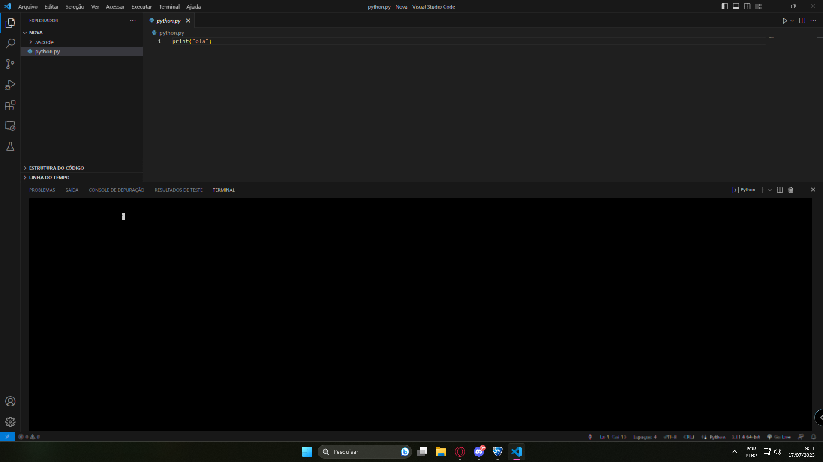This screenshot has width=823, height=462.
Task: Open the Acessar menu
Action: [x=115, y=6]
